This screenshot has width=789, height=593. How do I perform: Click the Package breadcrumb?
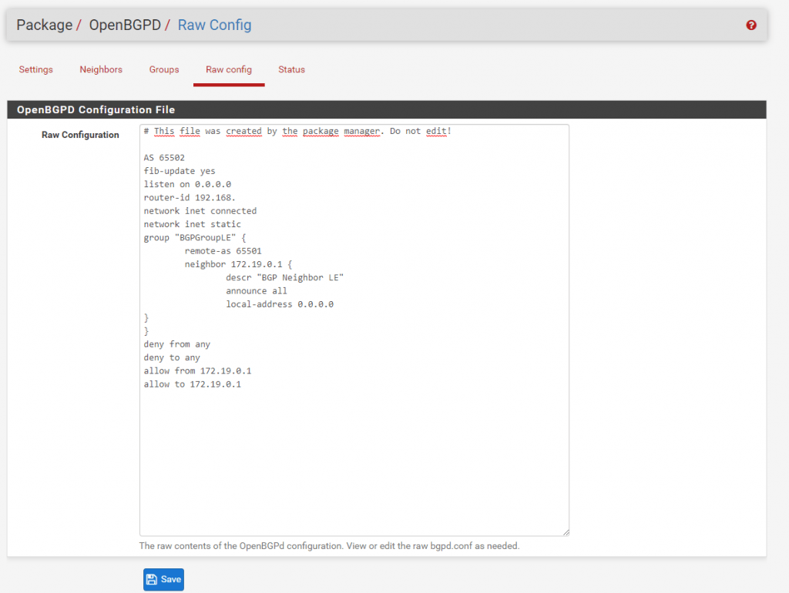pos(44,25)
